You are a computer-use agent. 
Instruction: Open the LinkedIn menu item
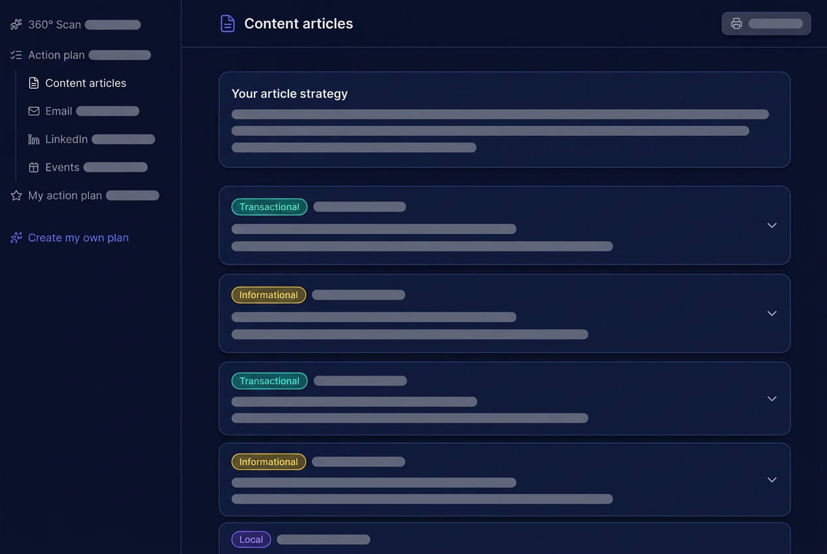(x=92, y=139)
